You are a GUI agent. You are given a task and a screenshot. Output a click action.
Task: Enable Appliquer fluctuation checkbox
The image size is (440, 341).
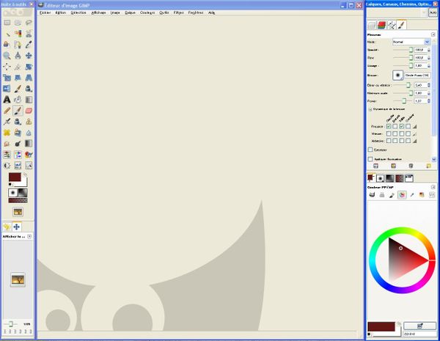point(370,159)
